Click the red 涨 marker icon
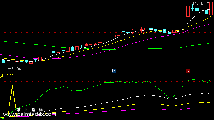Viewport: 214px width, 120px height. pos(188,71)
